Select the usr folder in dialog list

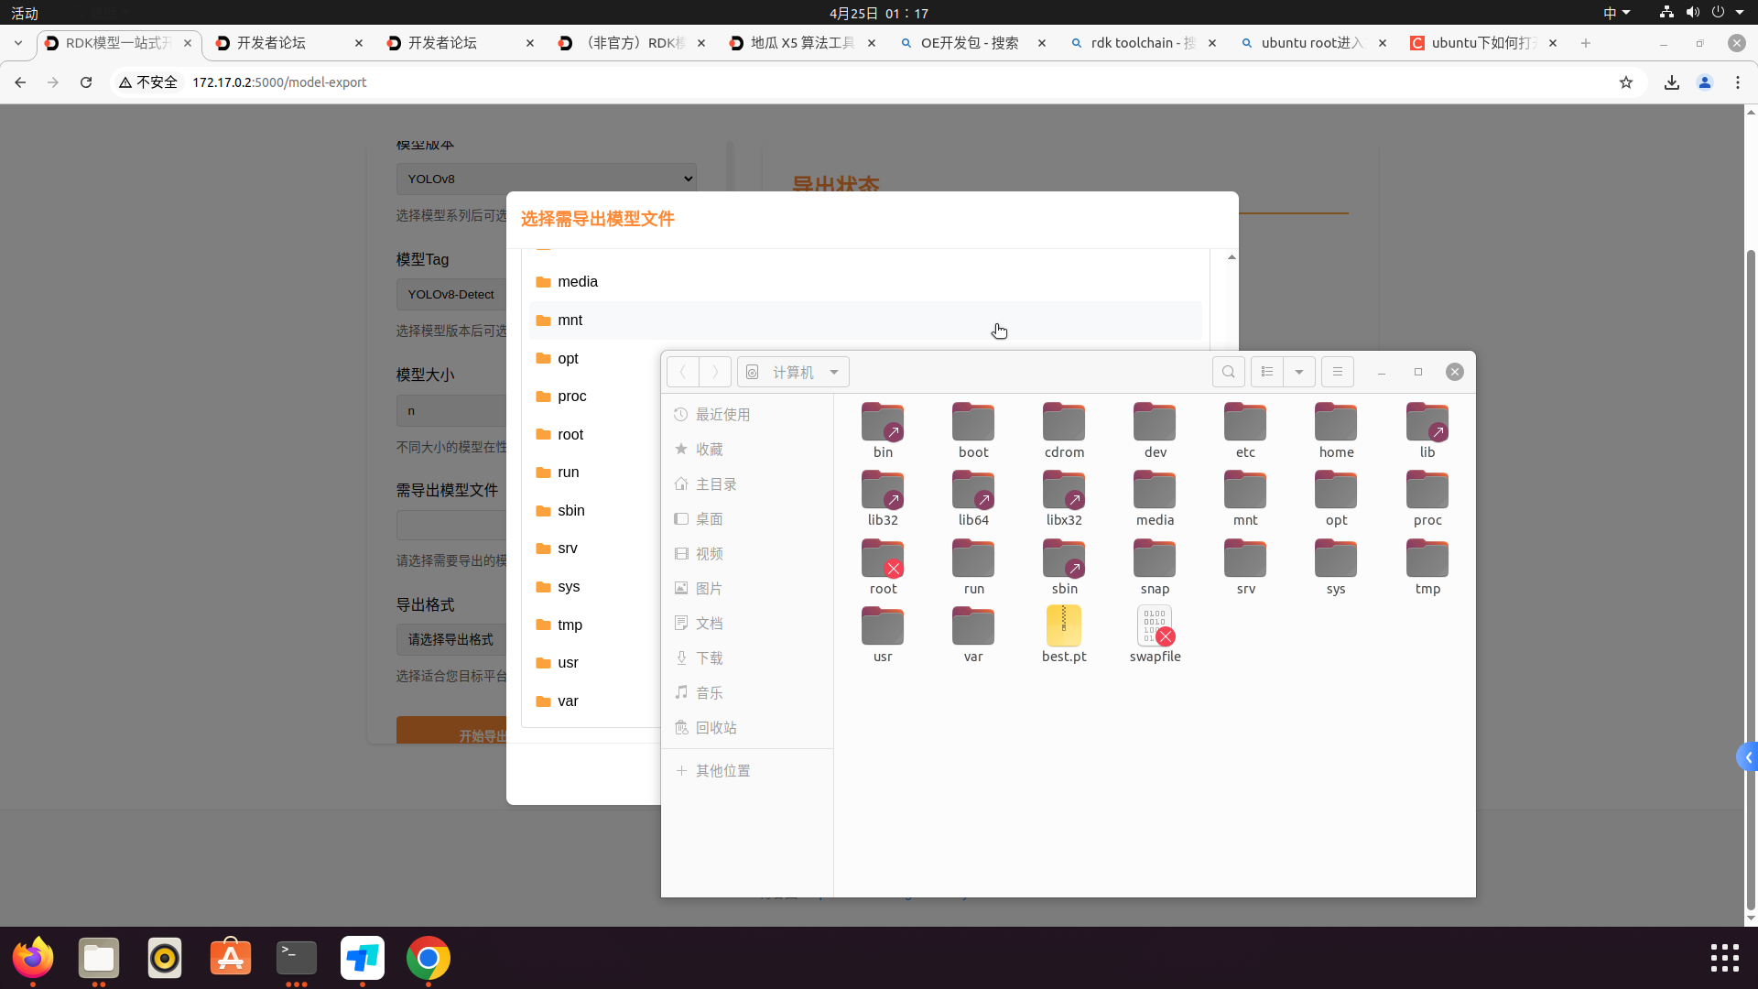tap(595, 663)
